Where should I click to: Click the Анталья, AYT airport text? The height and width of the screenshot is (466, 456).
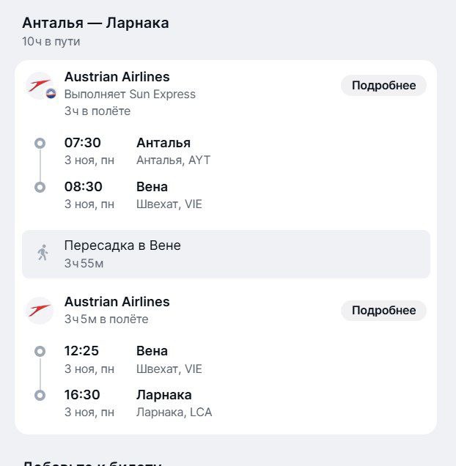click(x=173, y=160)
